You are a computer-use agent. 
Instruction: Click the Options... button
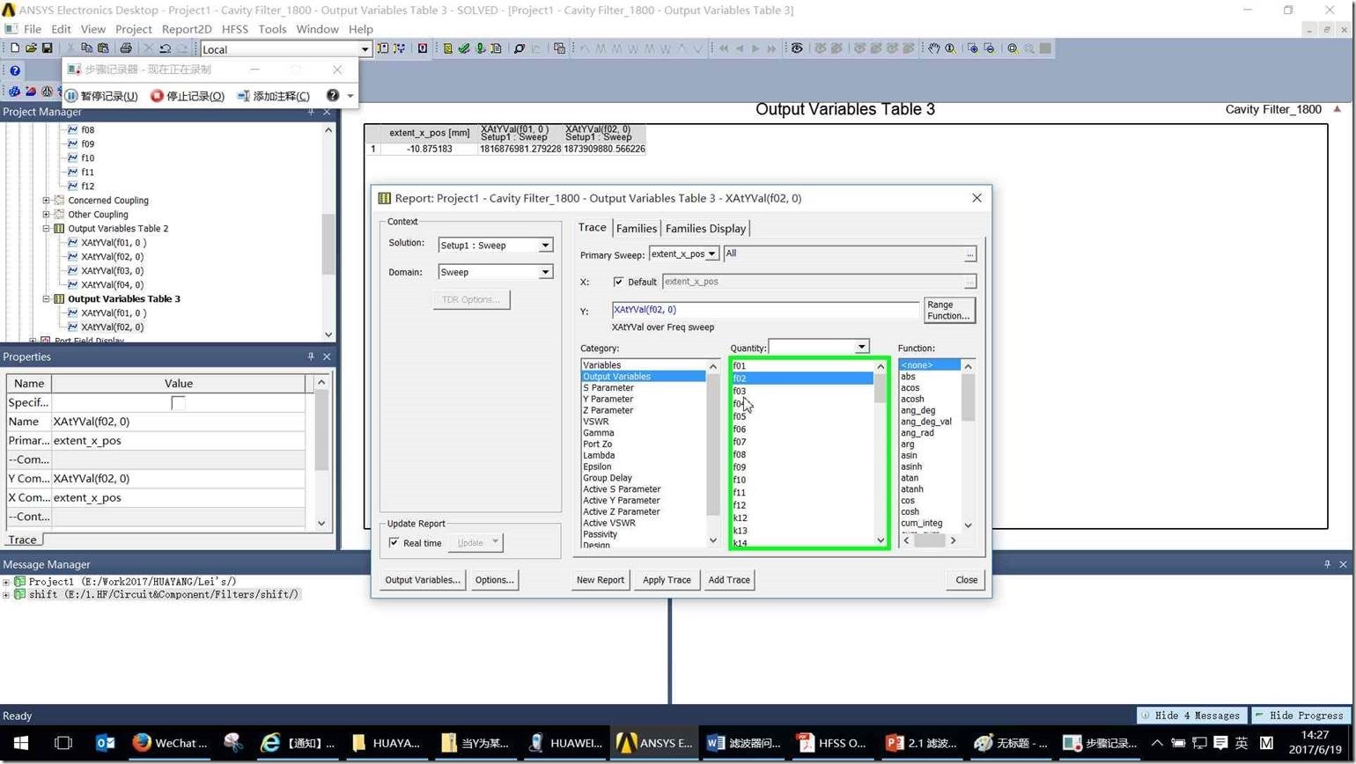point(494,580)
